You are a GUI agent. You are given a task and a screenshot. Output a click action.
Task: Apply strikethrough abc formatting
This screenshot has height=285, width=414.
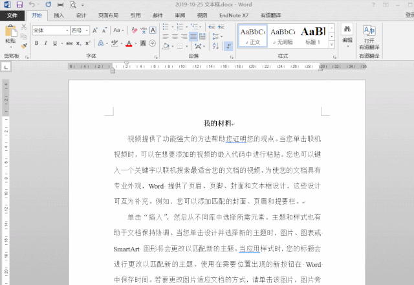coord(69,43)
